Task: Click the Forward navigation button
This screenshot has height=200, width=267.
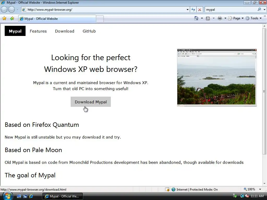Action: point(11,10)
